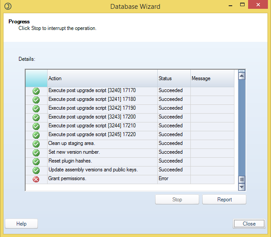Click the Message column header

coord(212,78)
